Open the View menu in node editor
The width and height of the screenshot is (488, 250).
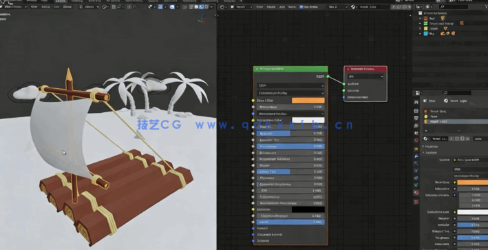coord(259,7)
